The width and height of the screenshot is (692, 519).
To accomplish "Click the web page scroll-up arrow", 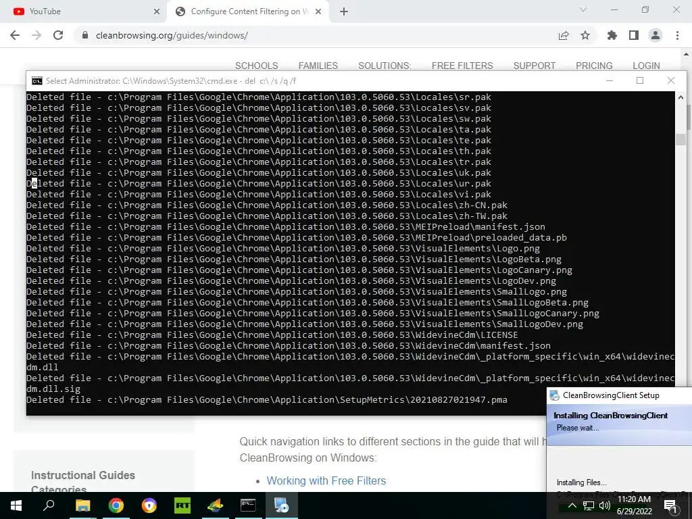I will 687,53.
